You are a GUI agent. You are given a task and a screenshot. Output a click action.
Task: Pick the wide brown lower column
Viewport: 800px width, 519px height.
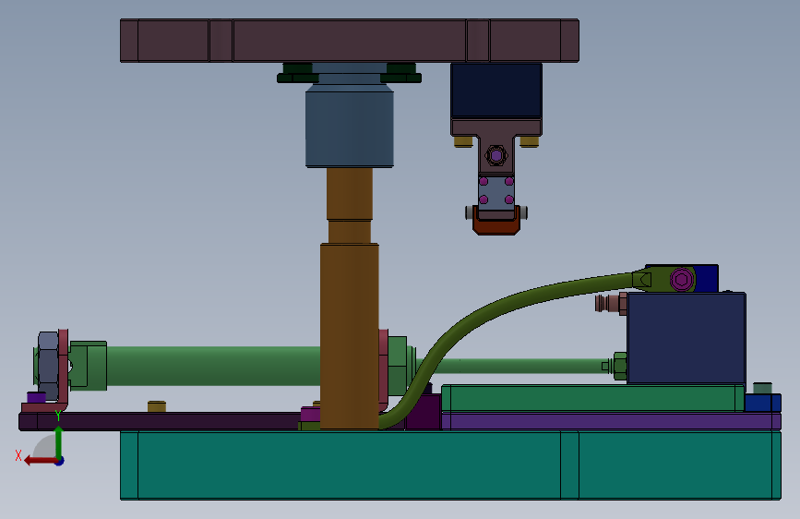[x=350, y=336]
